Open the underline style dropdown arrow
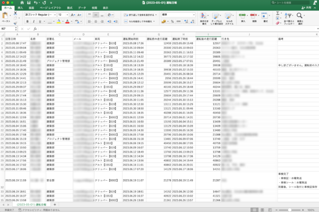Screen dimensions: 319x212 pos(44,22)
